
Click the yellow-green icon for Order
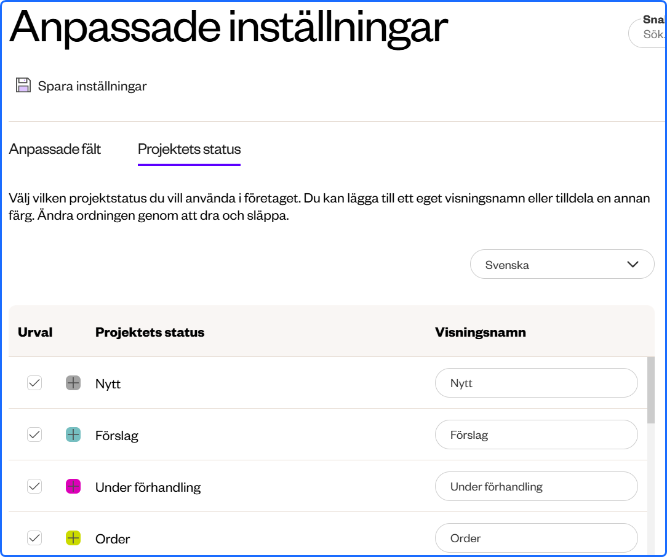73,539
